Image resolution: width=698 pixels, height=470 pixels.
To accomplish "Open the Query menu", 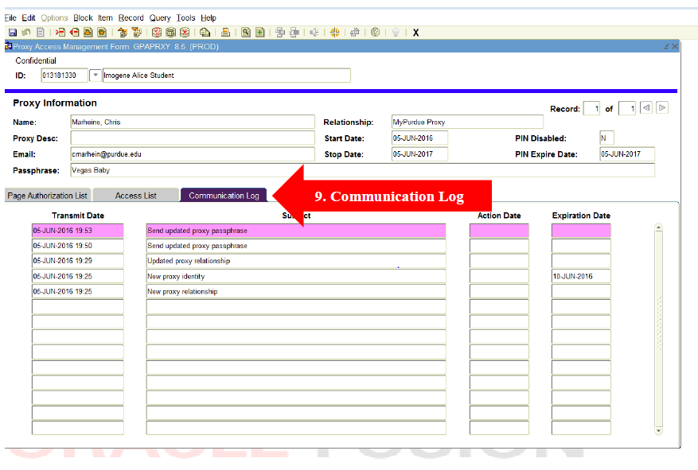I will point(160,17).
